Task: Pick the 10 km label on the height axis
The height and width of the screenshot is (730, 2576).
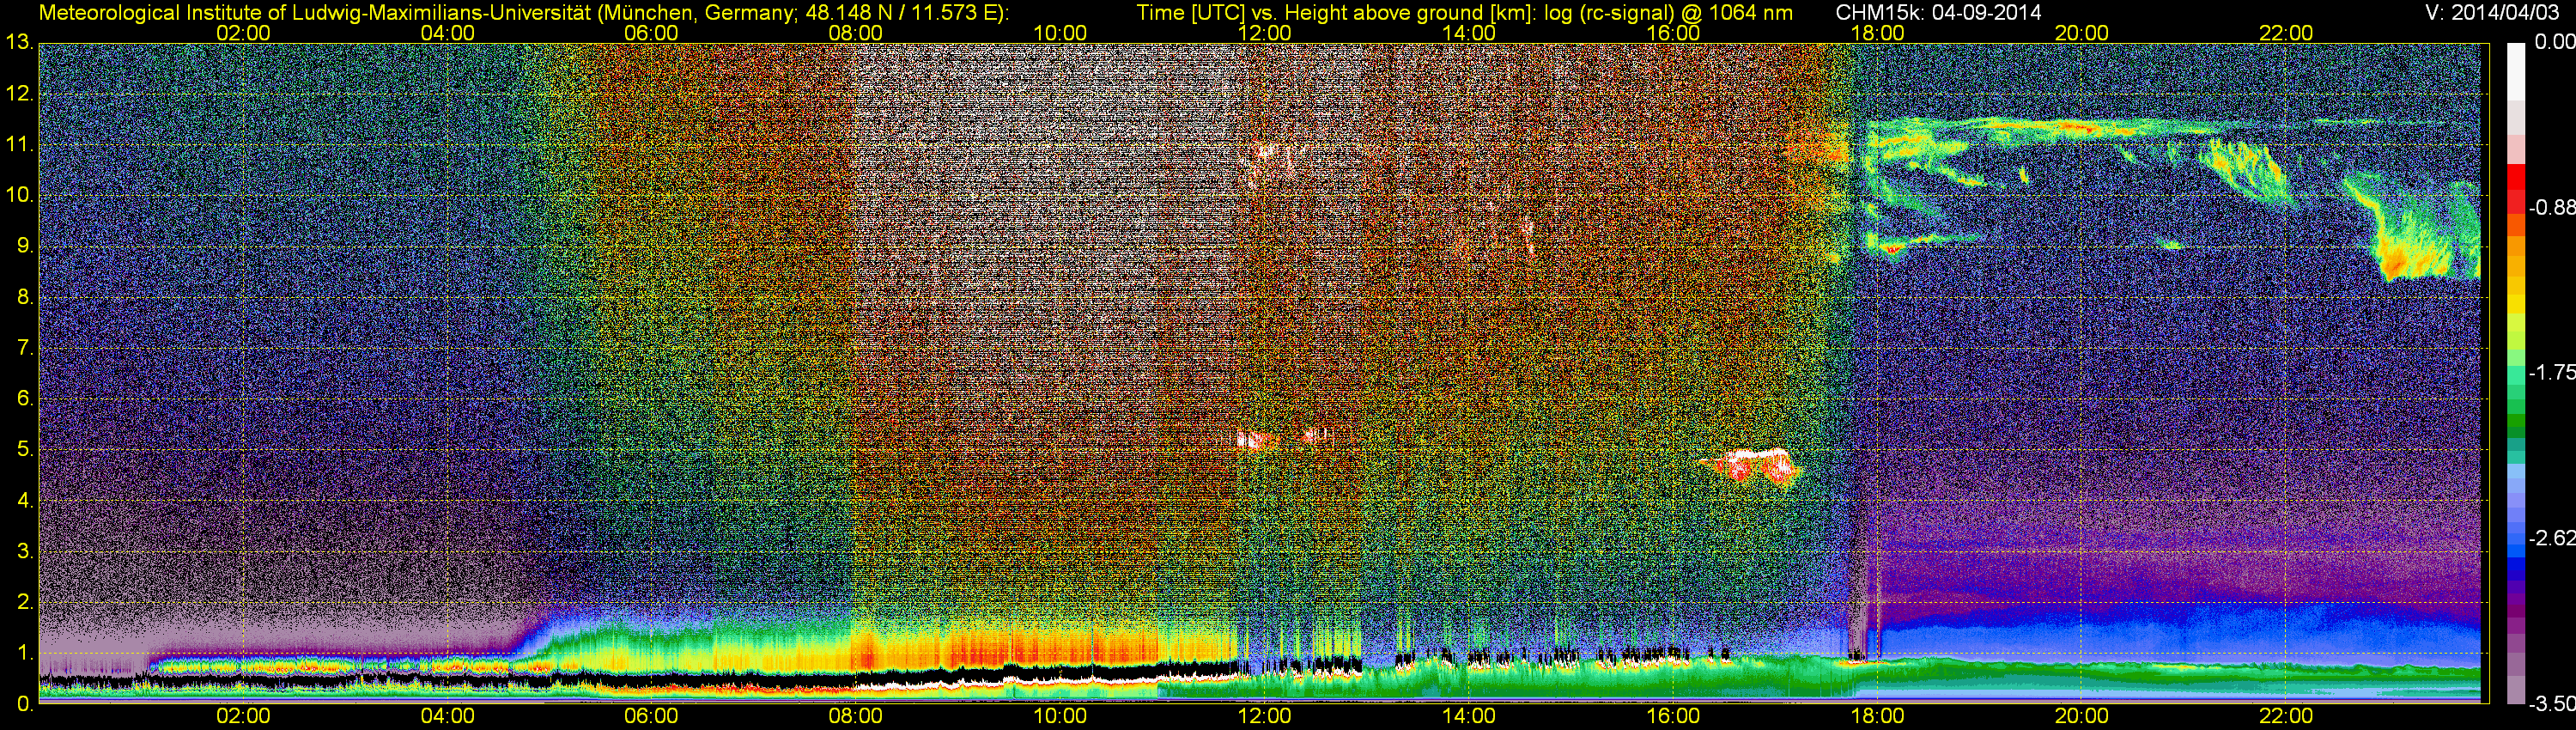Action: pyautogui.click(x=19, y=196)
